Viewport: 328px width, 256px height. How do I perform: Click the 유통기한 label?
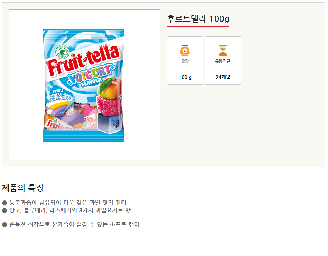pyautogui.click(x=222, y=61)
